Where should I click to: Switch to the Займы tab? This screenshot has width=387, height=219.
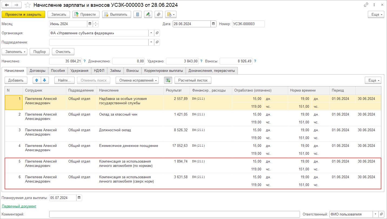click(x=115, y=71)
